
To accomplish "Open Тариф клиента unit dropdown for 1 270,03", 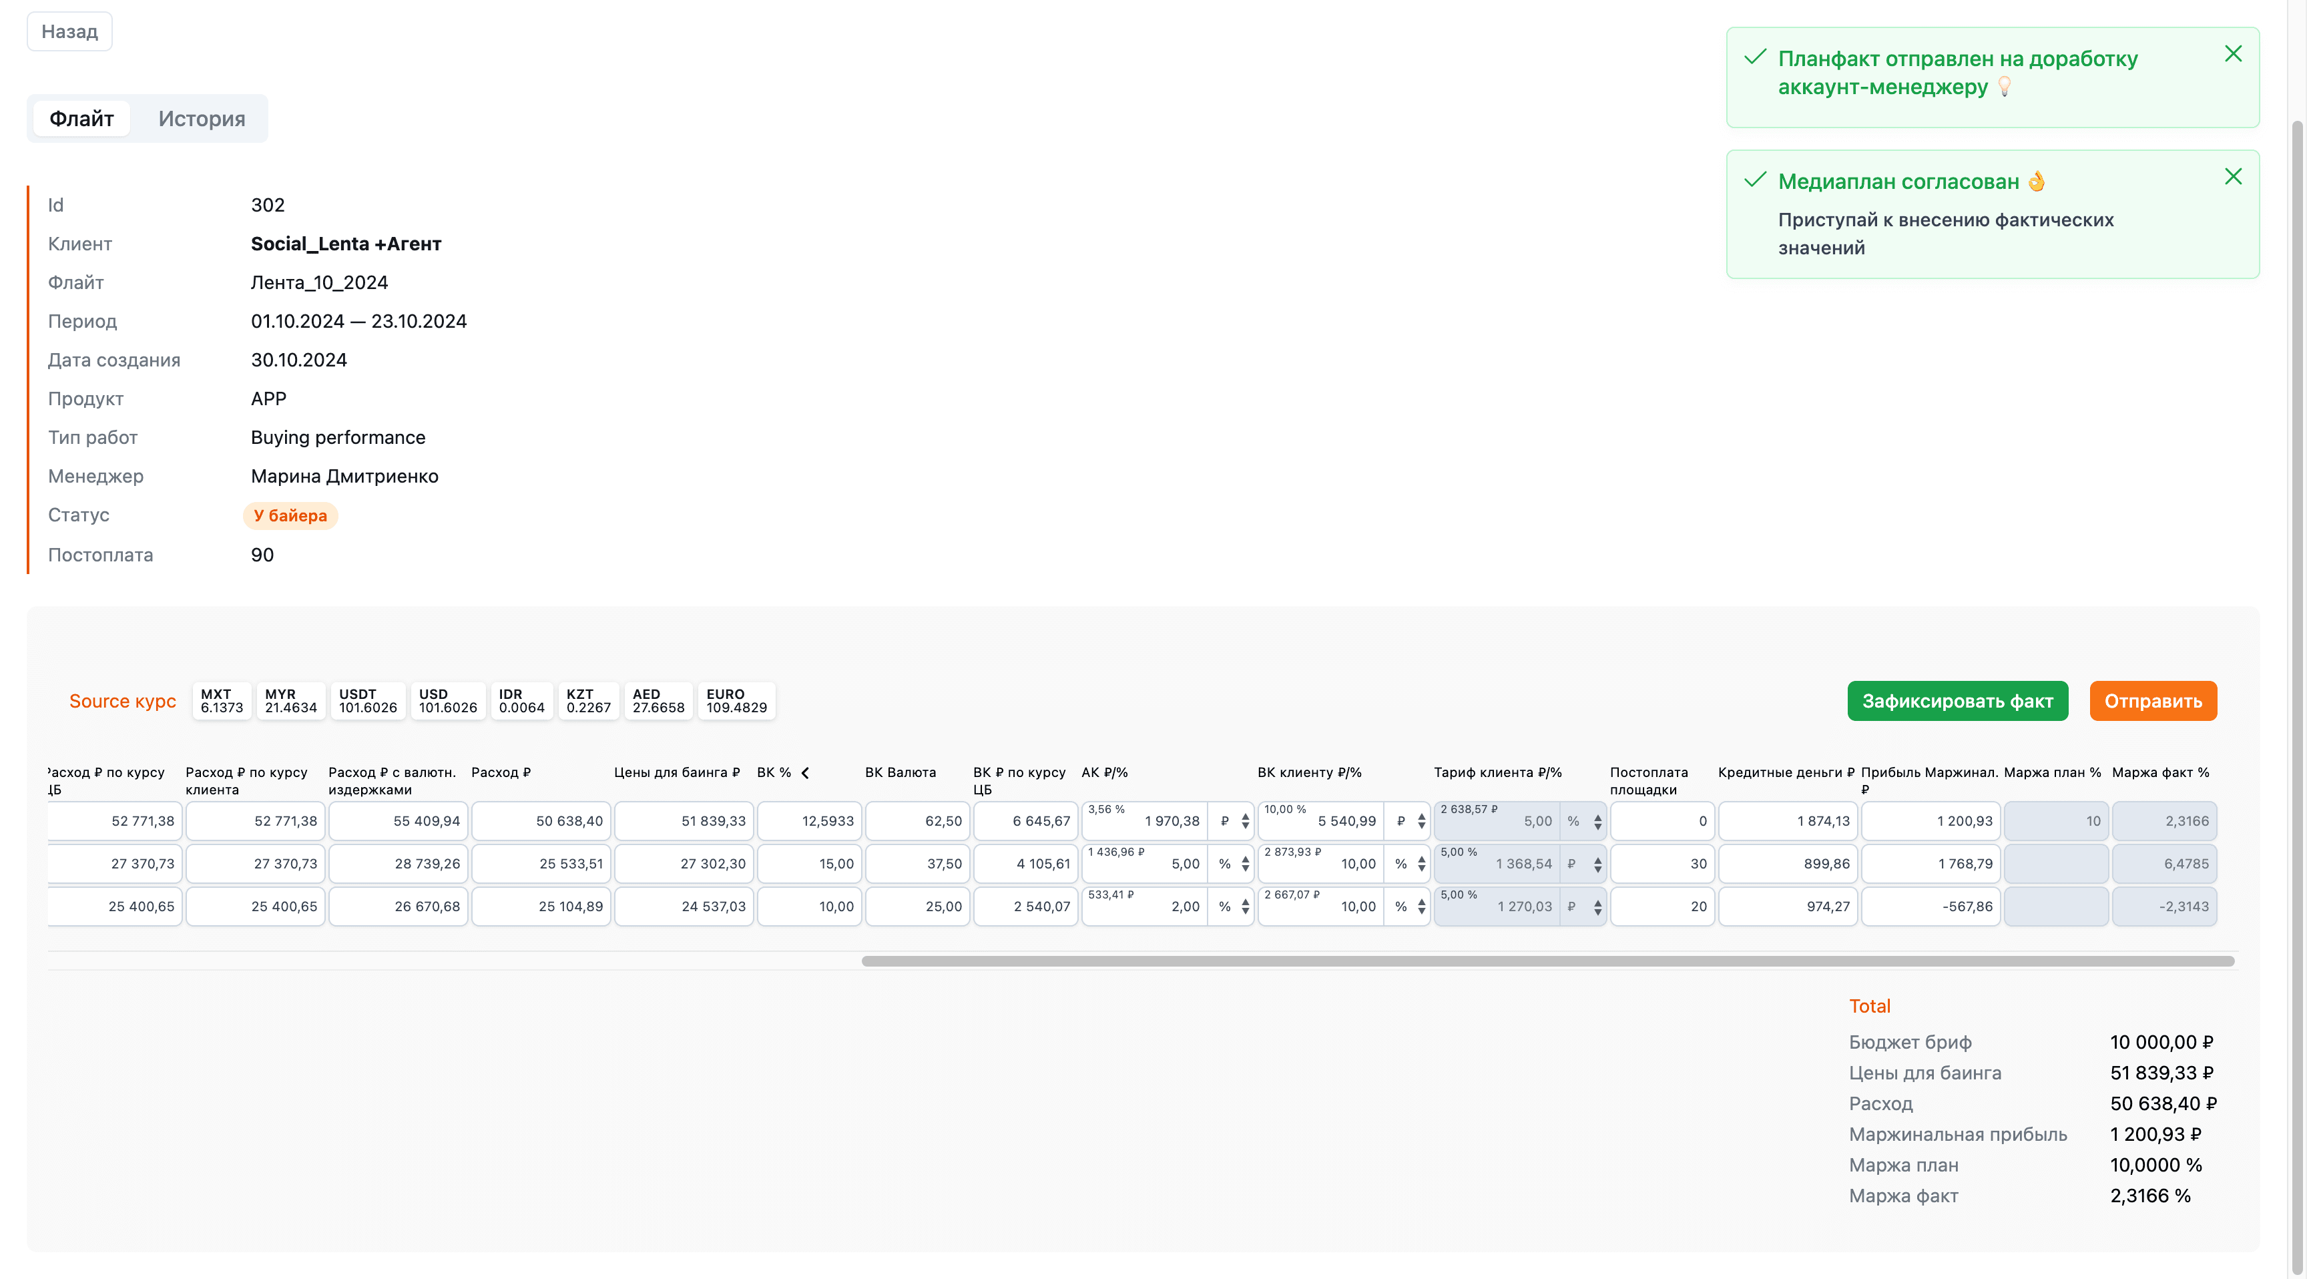I will [1583, 907].
